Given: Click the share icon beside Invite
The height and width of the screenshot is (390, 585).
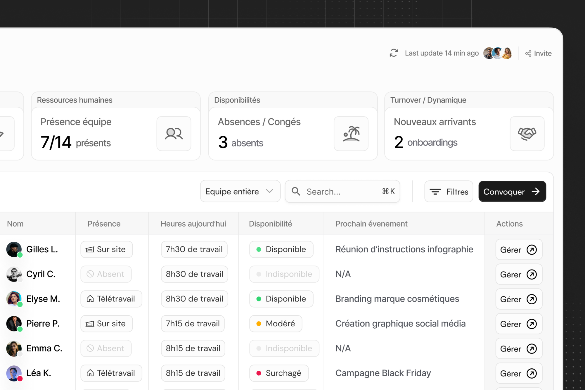Looking at the screenshot, I should [x=528, y=54].
